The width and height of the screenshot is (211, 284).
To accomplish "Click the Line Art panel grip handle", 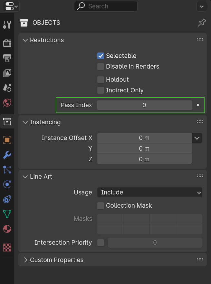I will 200,176.
